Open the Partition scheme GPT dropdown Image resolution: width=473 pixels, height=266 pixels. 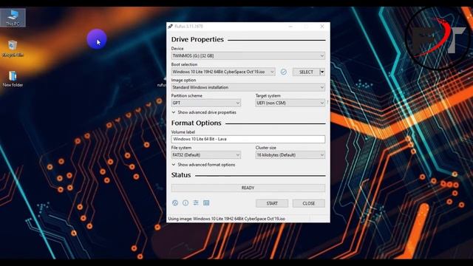click(x=205, y=103)
